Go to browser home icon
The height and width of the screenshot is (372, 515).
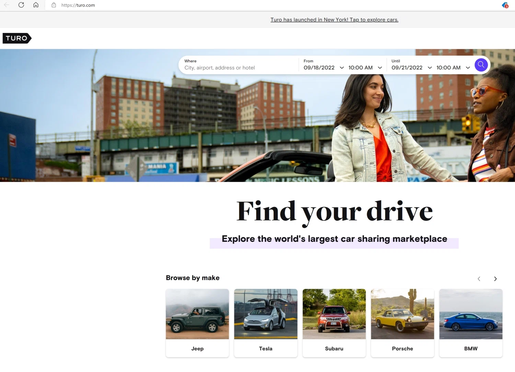tap(36, 5)
